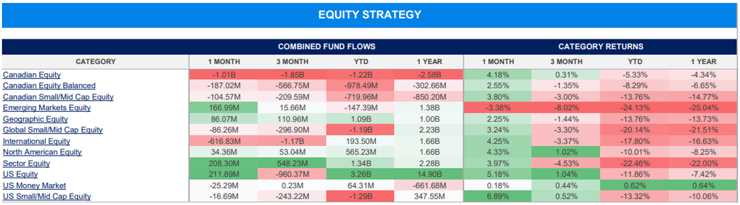Click US Small/Mid Cap 1 month return 6.89%

coord(497,196)
